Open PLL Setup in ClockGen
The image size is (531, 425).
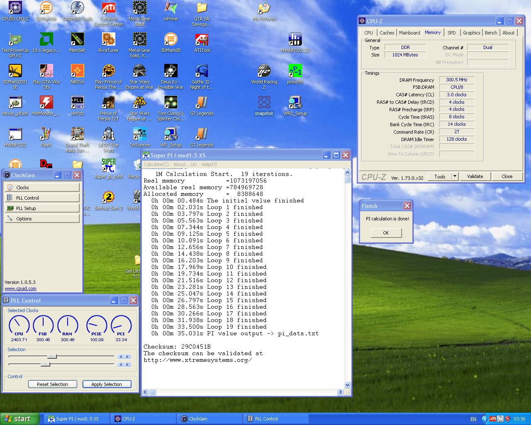tap(42, 208)
